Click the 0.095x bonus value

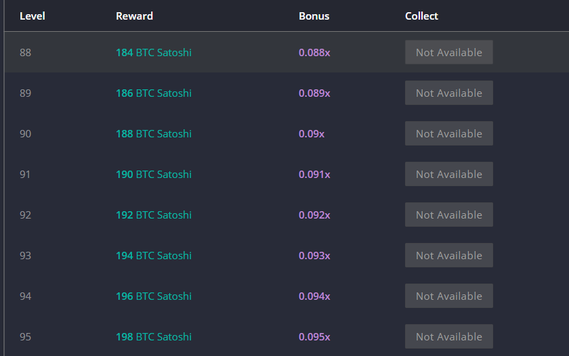[x=314, y=337]
